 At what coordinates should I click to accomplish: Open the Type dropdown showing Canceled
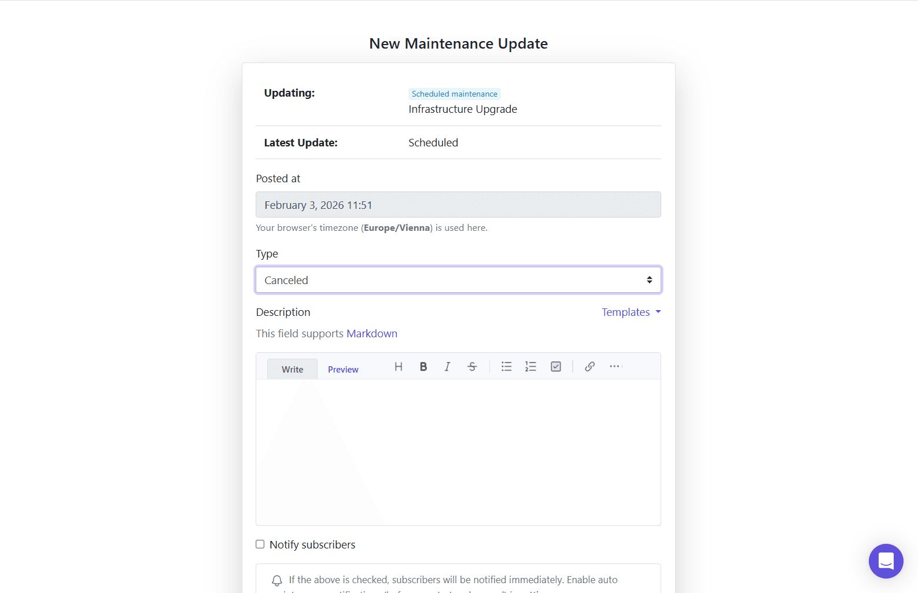pyautogui.click(x=458, y=280)
